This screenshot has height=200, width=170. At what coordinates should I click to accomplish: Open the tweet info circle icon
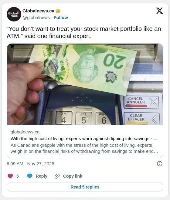tap(159, 164)
